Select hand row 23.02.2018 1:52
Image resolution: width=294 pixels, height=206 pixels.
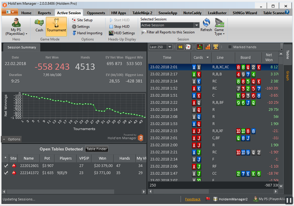(213, 89)
